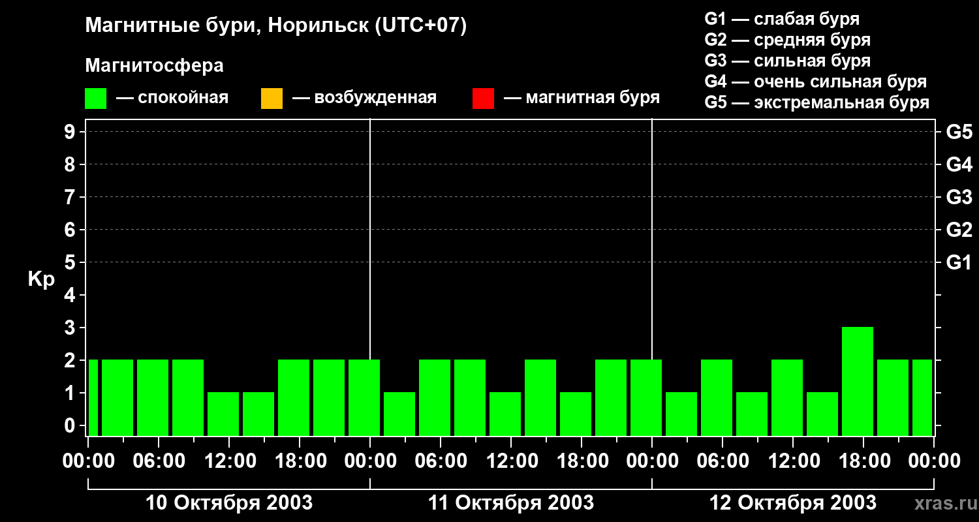Select the "G5" label on the right axis
Image resolution: width=979 pixels, height=522 pixels.
coord(959,132)
